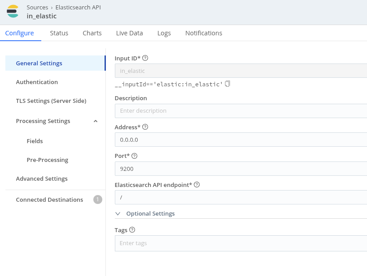The width and height of the screenshot is (367, 276).
Task: Switch to the Live Data tab
Action: (129, 33)
